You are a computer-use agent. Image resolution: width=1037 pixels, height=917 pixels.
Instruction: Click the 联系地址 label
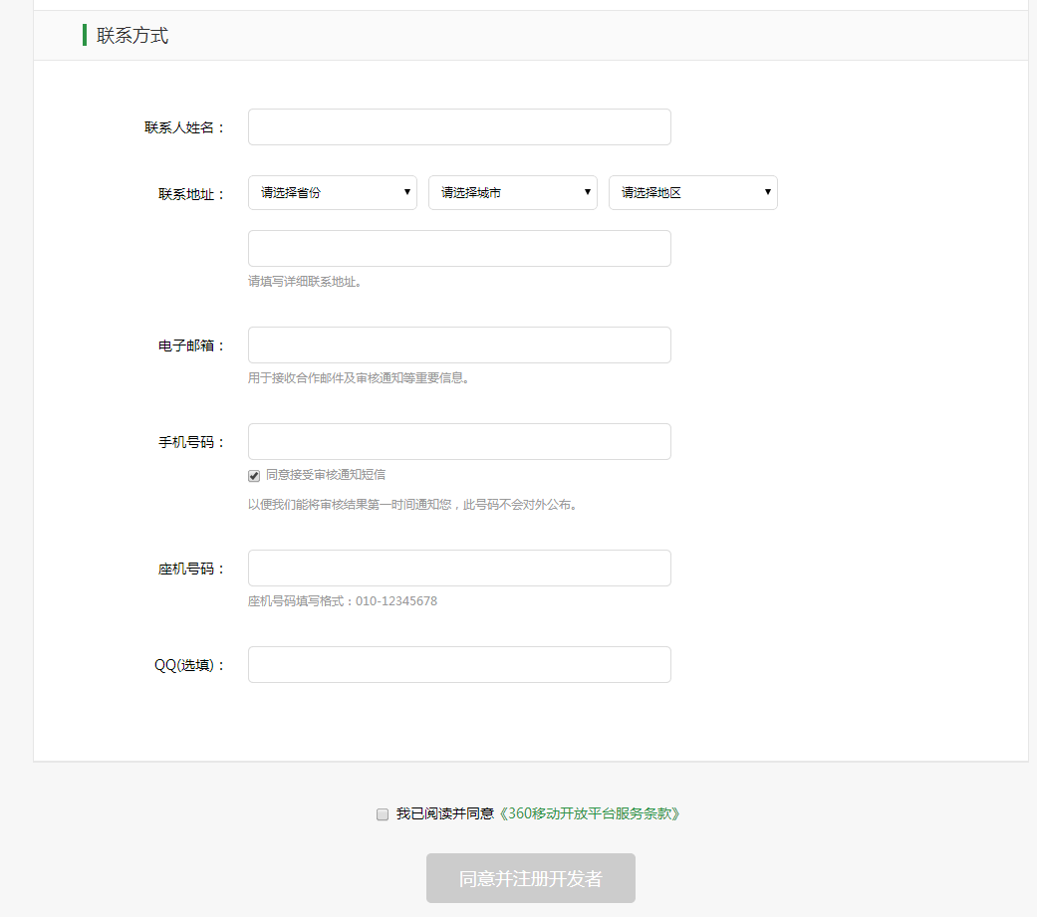click(x=191, y=194)
